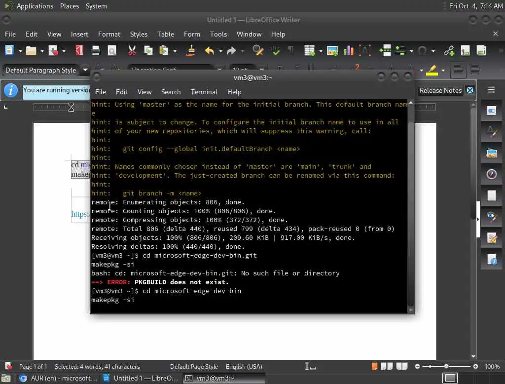The image size is (505, 384).
Task: Open the sidebar Gallery deck icon
Action: (x=492, y=153)
